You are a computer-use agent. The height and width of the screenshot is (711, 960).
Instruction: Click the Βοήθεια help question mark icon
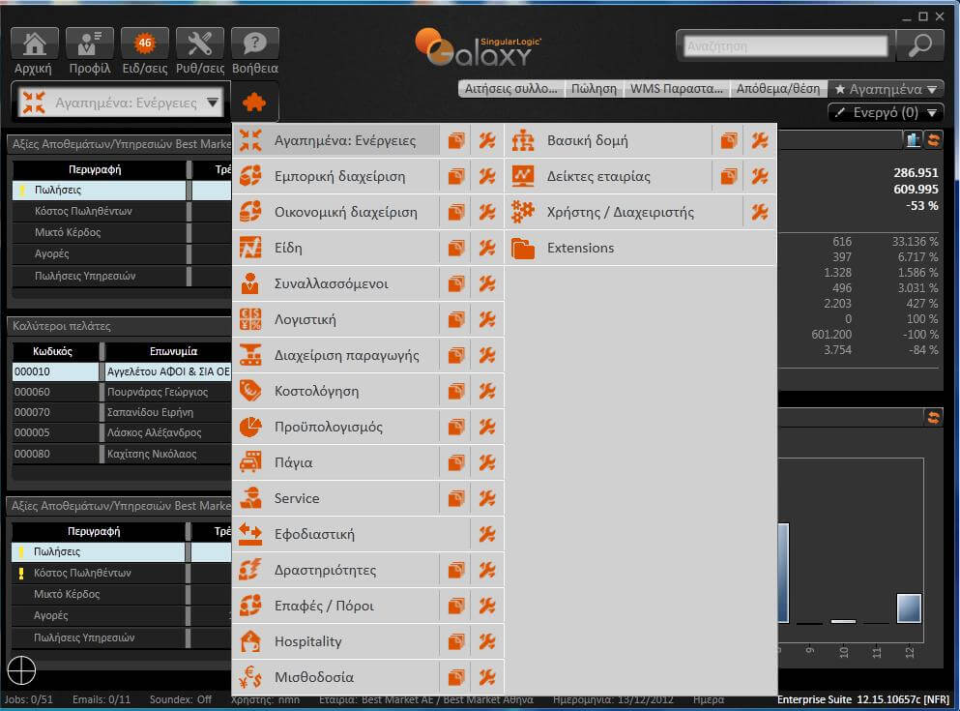tap(255, 44)
